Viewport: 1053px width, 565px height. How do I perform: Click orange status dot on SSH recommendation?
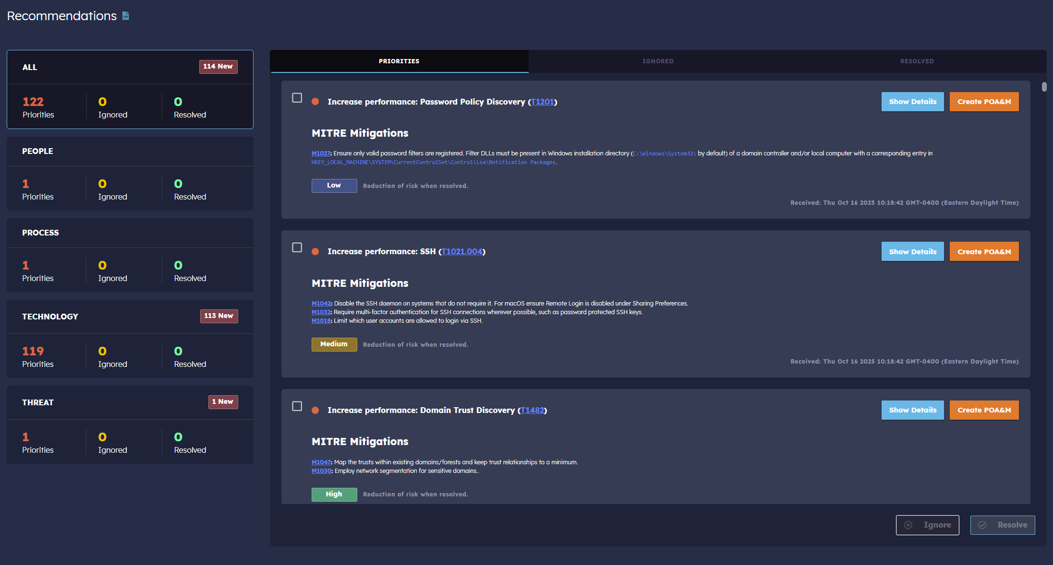tap(315, 251)
